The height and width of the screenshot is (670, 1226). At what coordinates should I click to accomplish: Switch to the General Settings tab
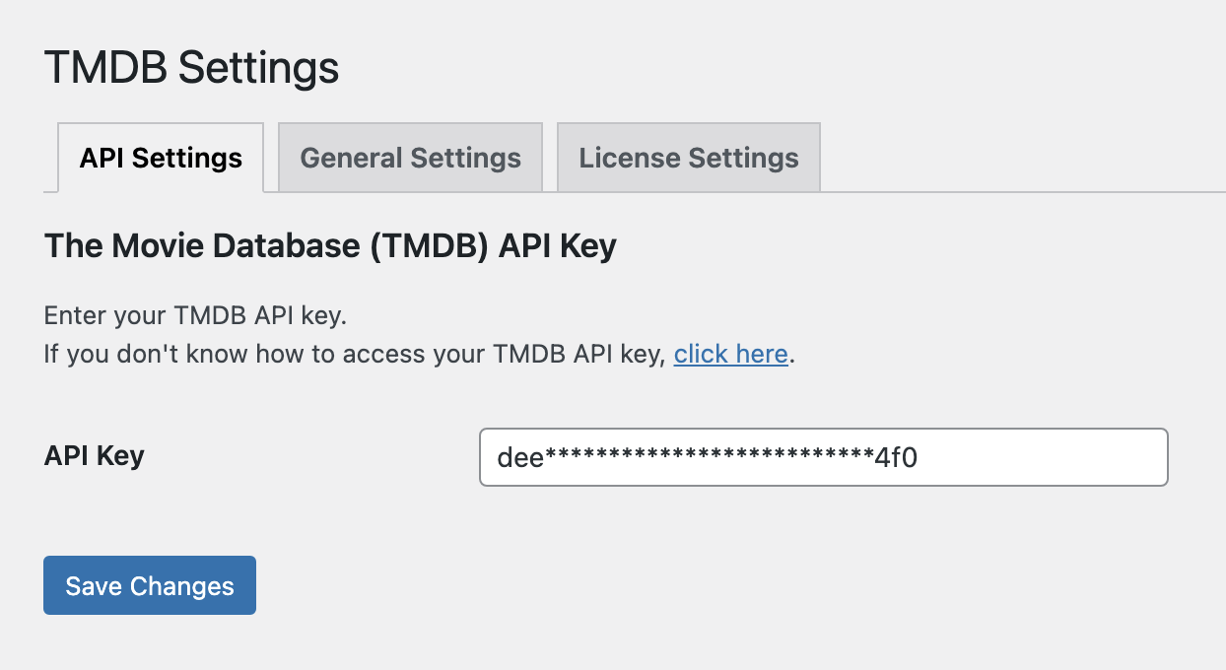tap(410, 158)
